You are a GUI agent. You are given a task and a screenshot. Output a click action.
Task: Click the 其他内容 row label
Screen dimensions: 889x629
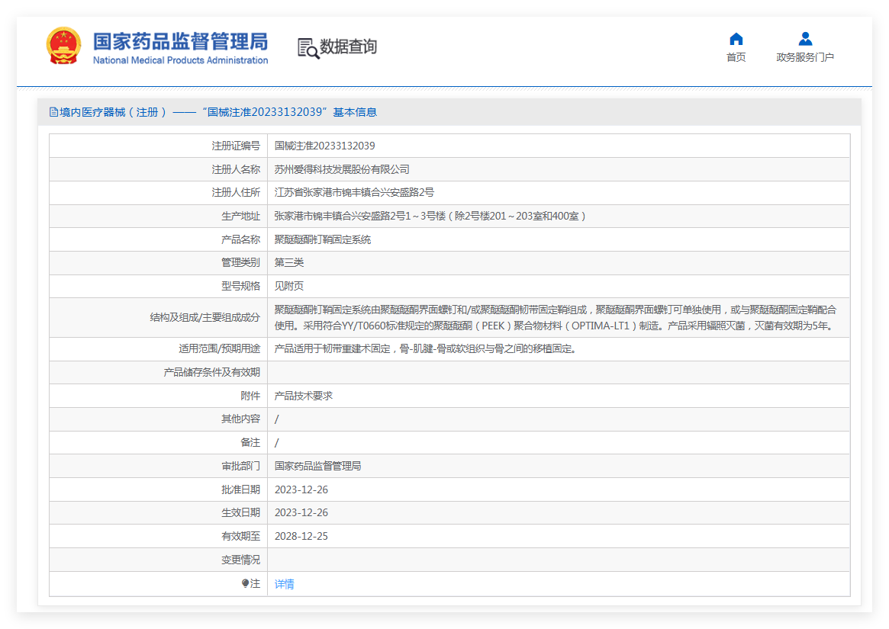(x=241, y=419)
